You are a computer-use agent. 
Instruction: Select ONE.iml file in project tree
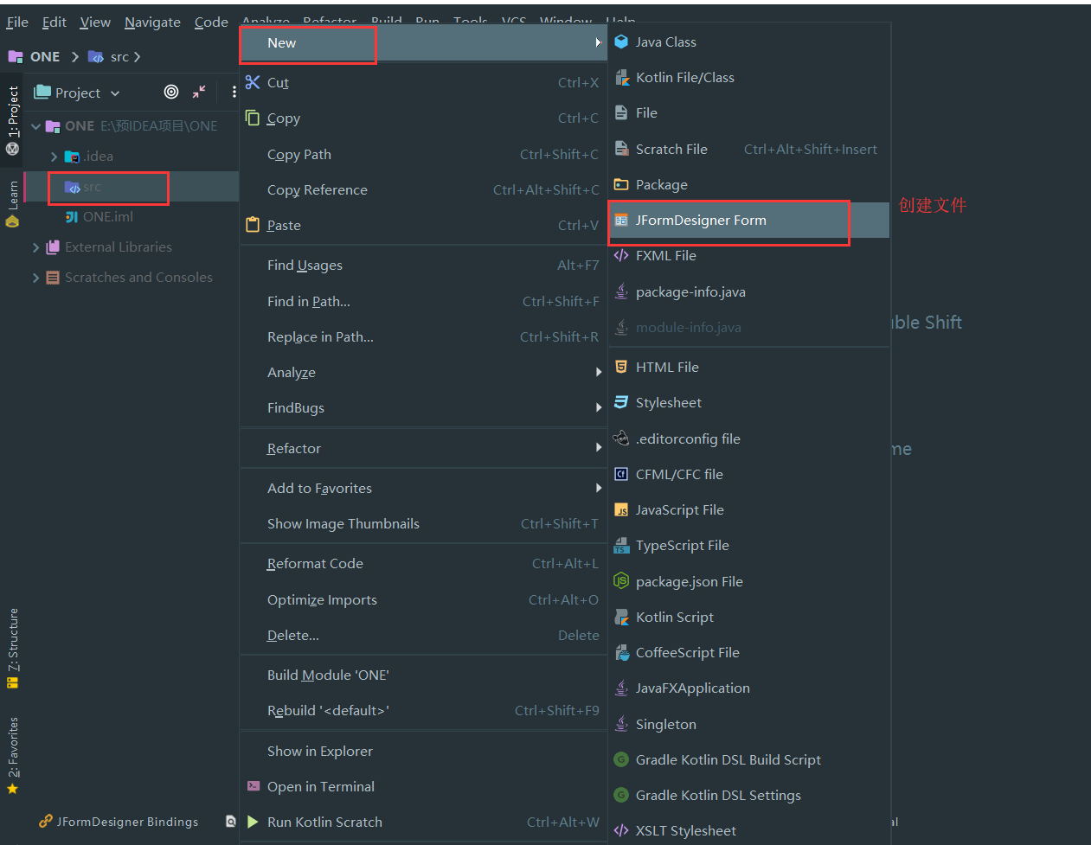click(107, 217)
